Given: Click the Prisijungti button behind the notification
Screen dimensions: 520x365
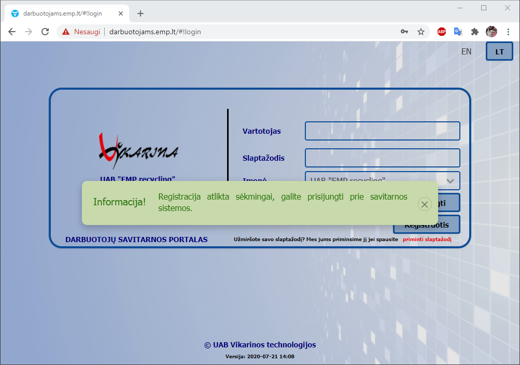Looking at the screenshot, I should coord(448,203).
